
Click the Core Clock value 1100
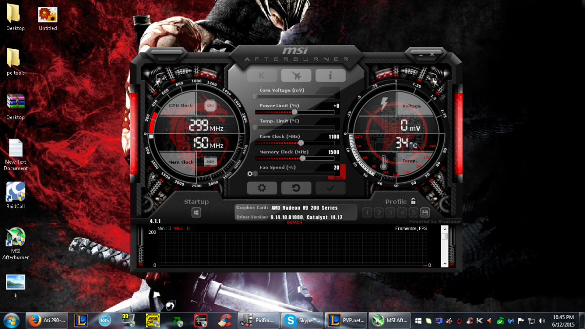click(334, 137)
